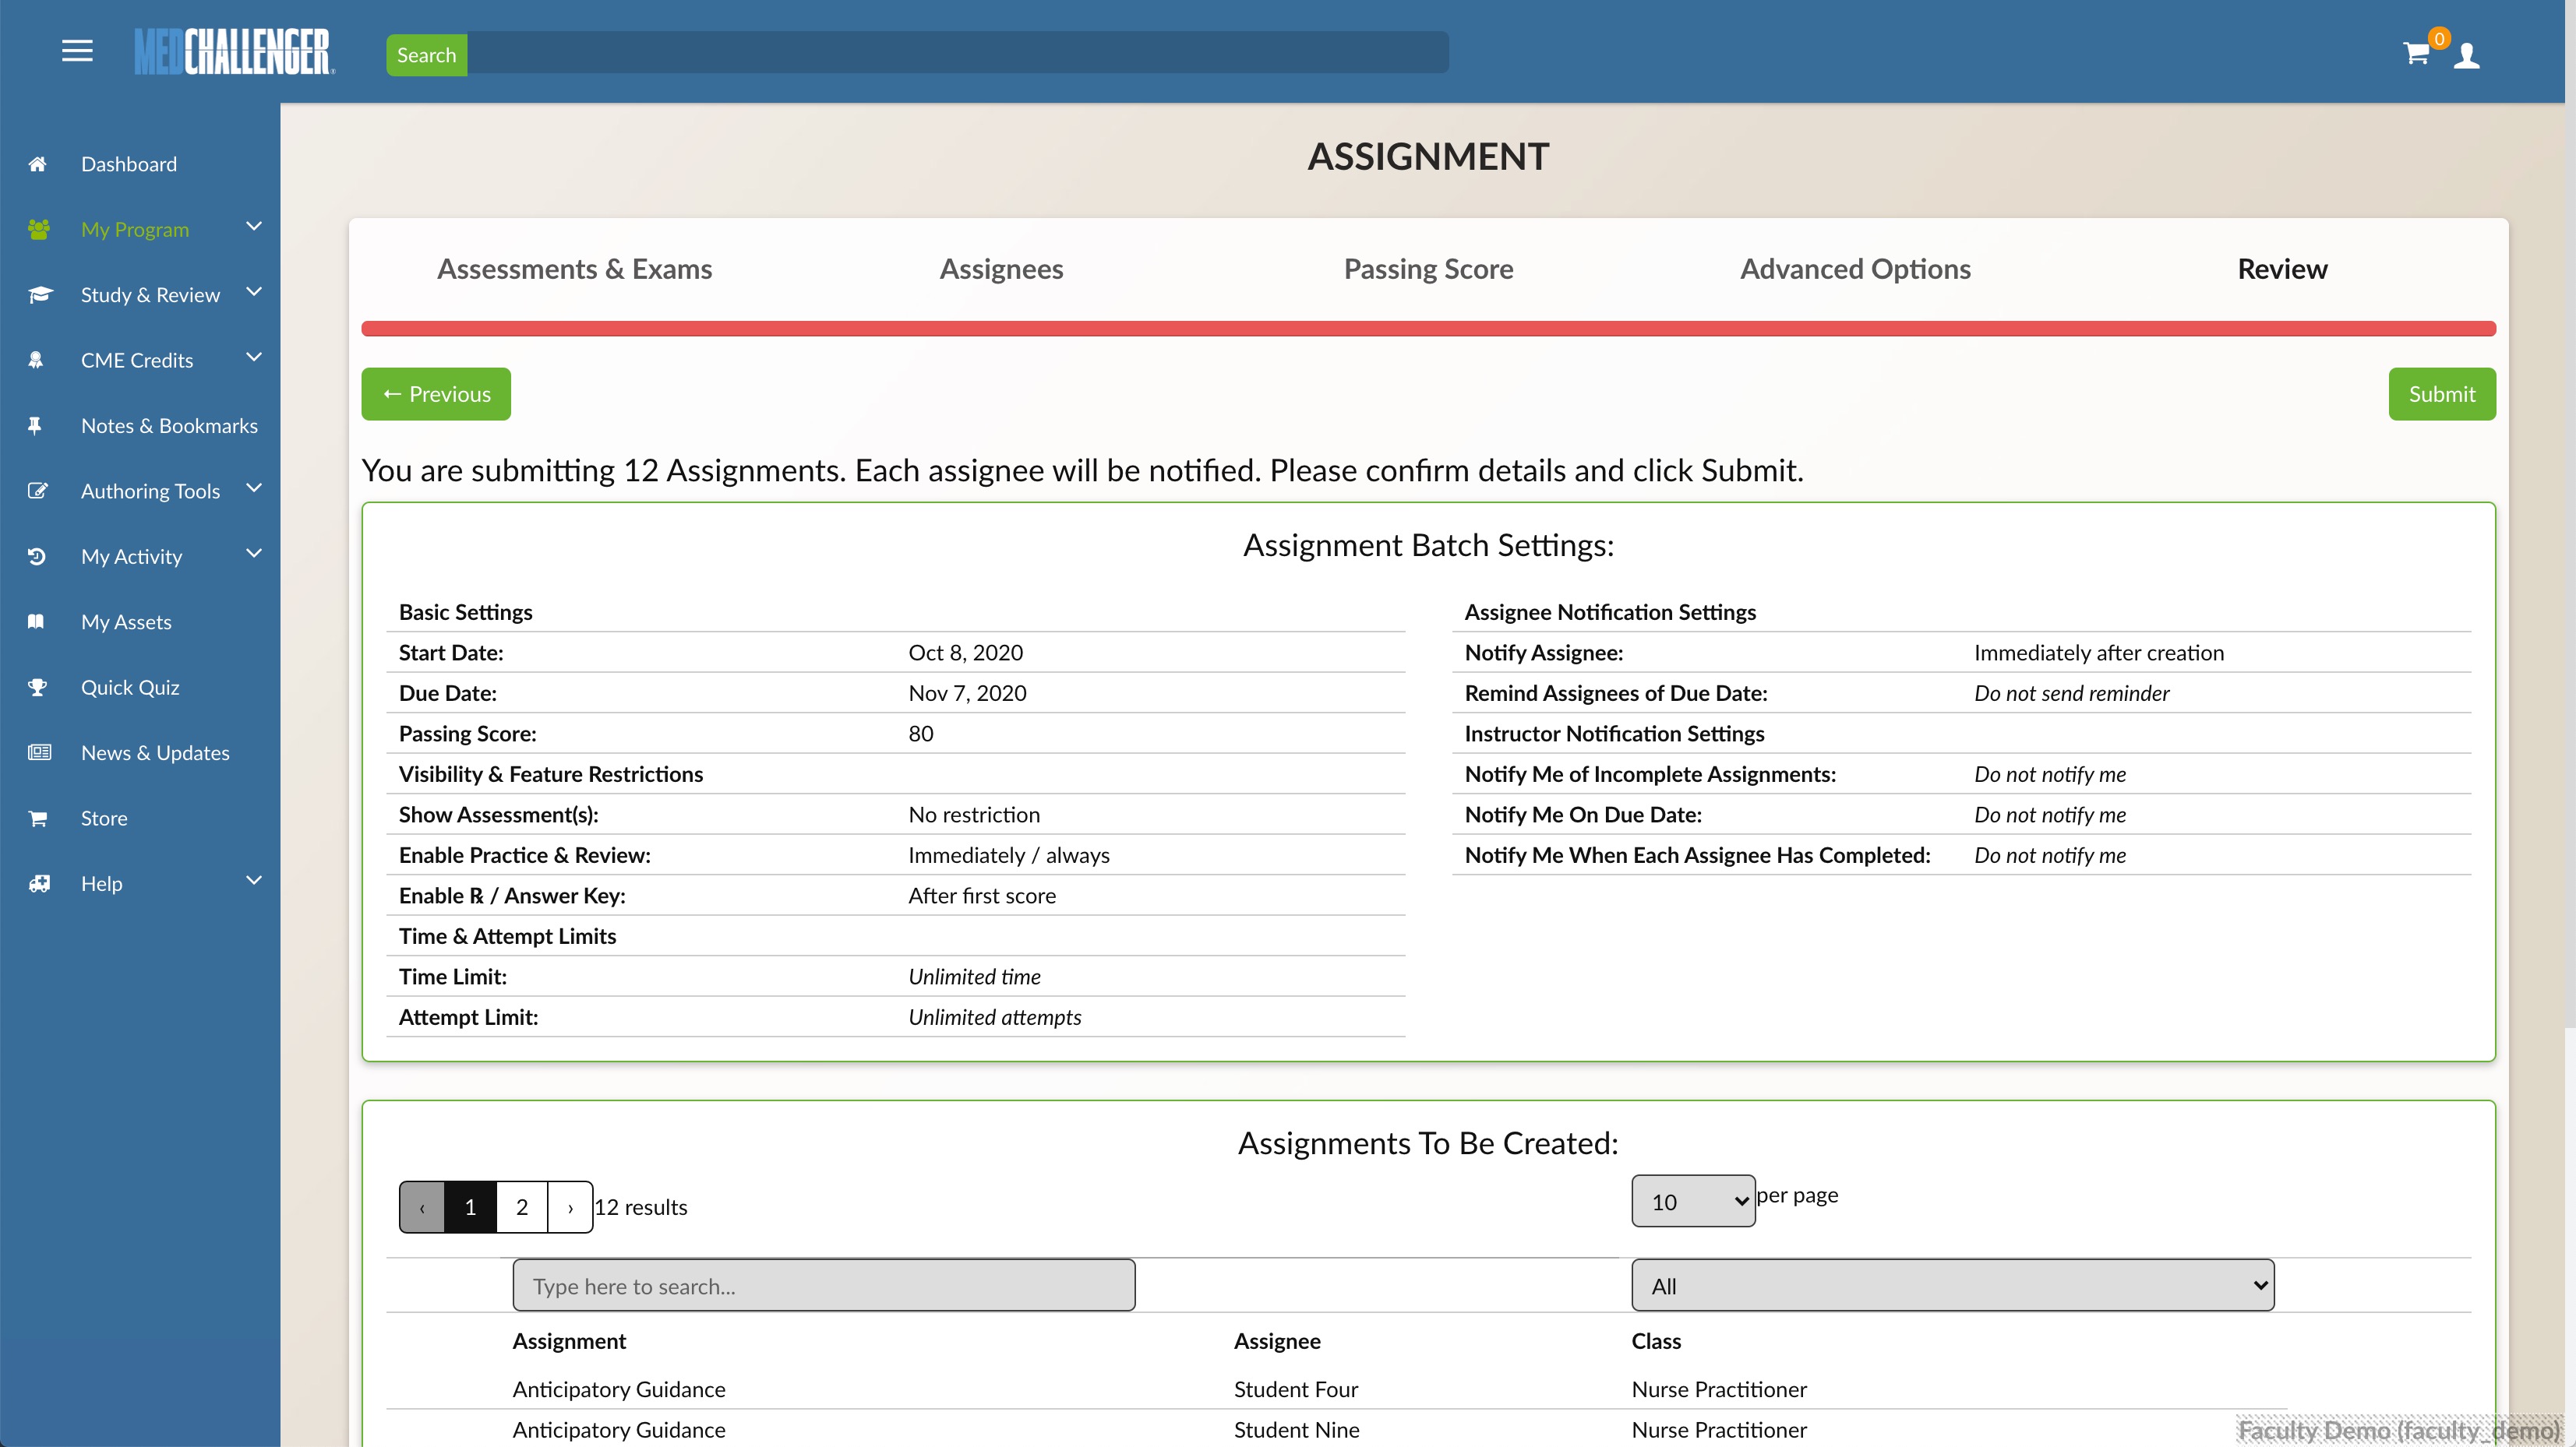The width and height of the screenshot is (2576, 1447).
Task: Click the Authoring Tools edit icon
Action: pos(38,491)
